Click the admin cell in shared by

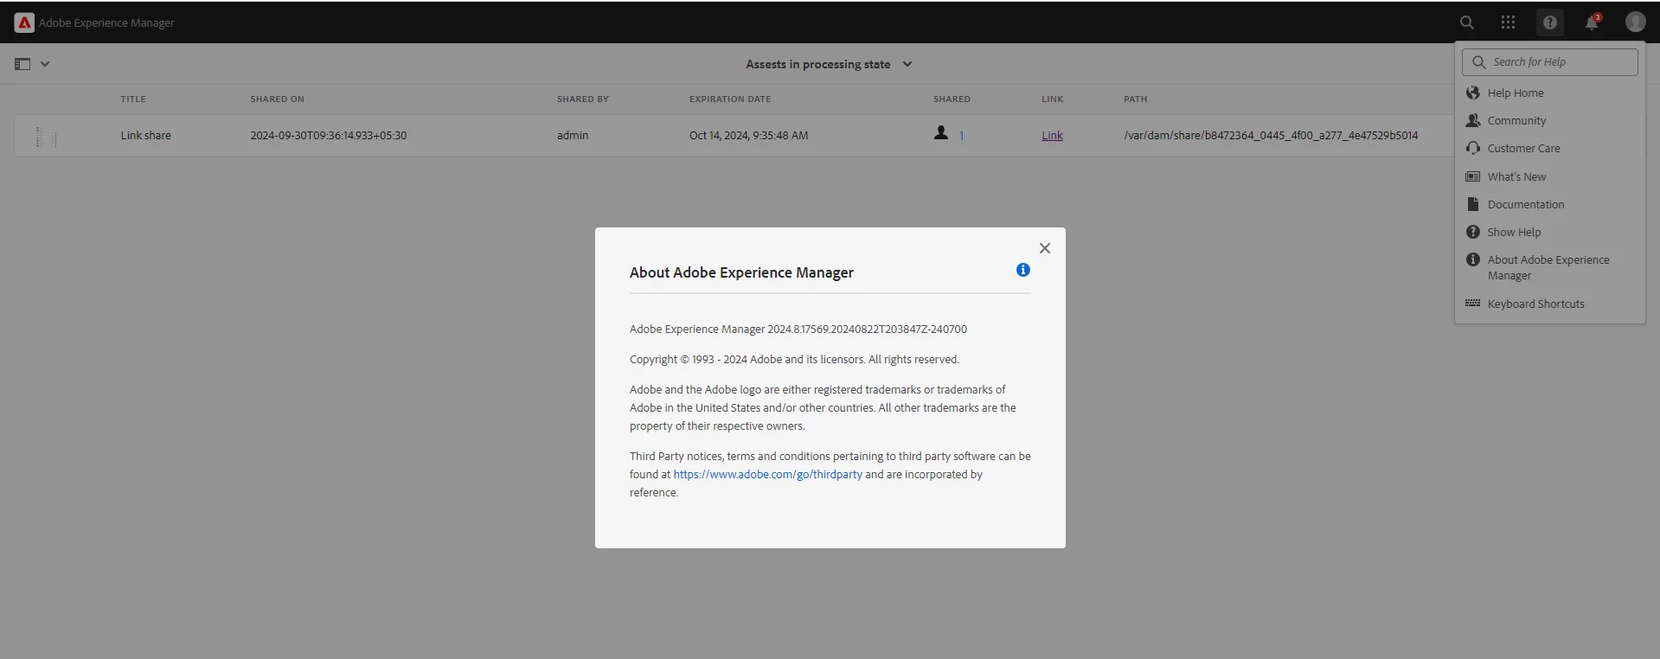tap(573, 136)
